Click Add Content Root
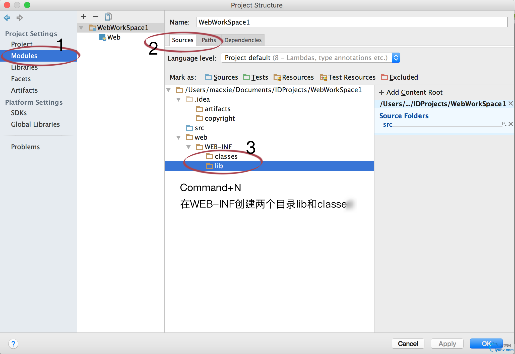The width and height of the screenshot is (515, 354). [411, 92]
